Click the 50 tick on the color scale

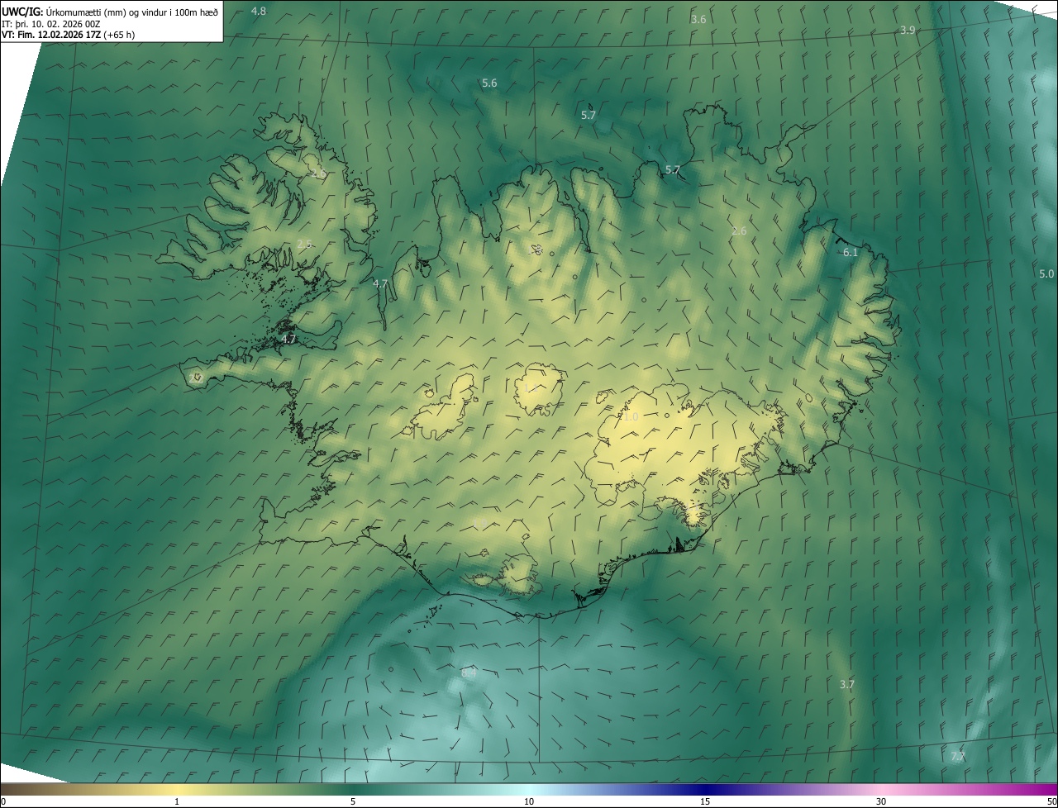point(1051,801)
